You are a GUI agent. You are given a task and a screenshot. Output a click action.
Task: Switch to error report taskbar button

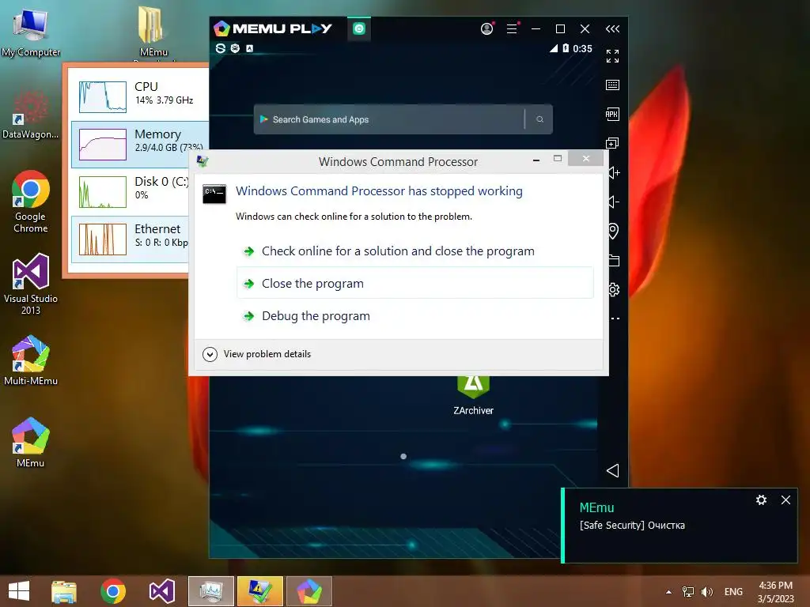(259, 591)
